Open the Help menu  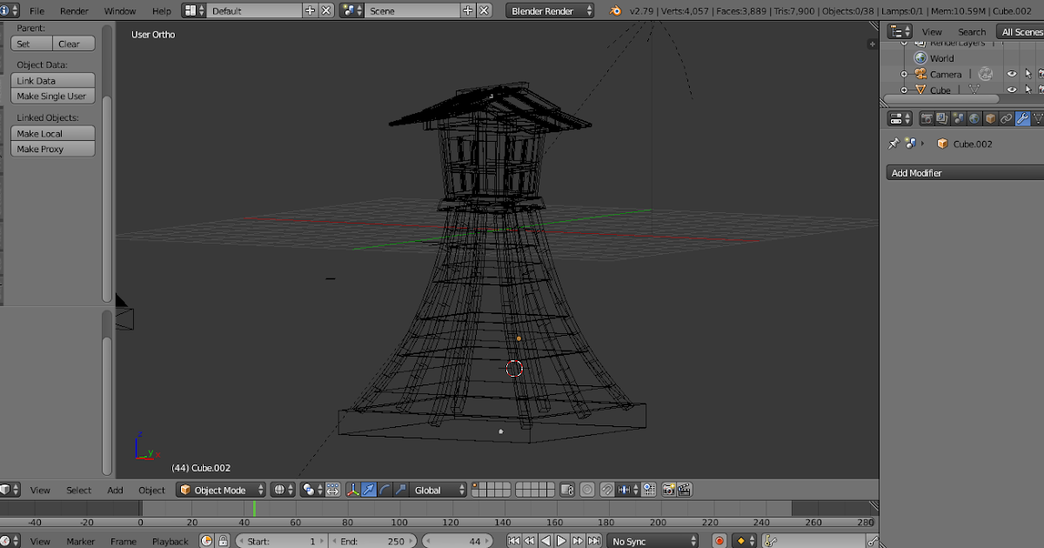click(162, 11)
